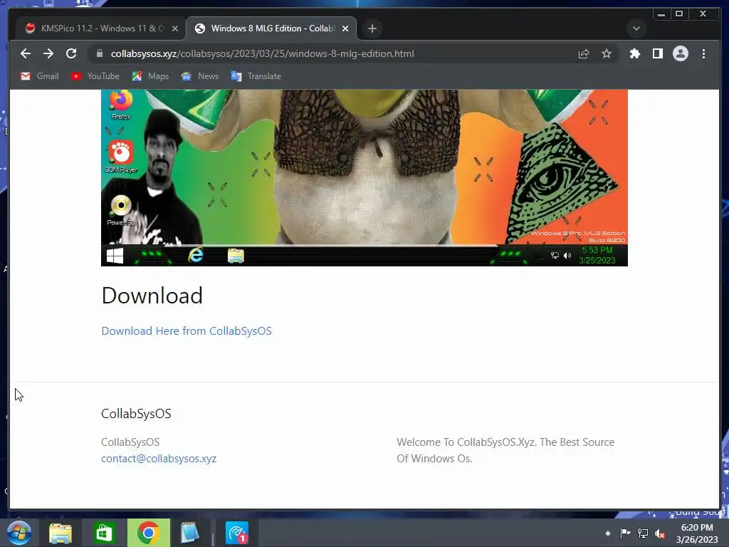Viewport: 729px width, 547px height.
Task: Reload the current page
Action: tap(71, 53)
